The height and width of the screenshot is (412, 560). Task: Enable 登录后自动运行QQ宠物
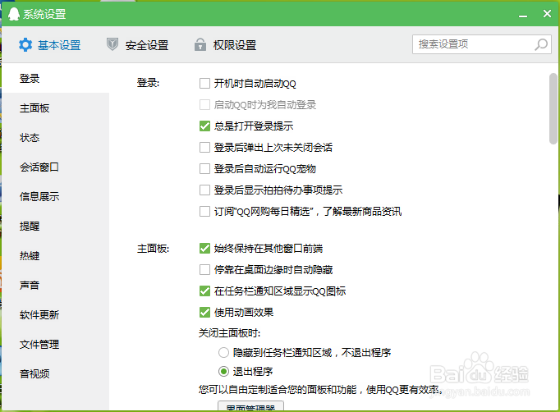[x=204, y=168]
